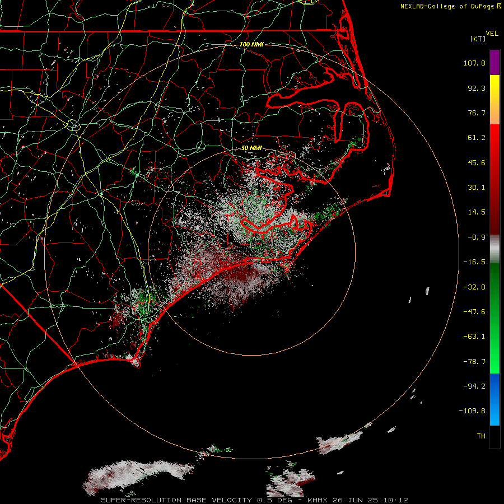
Task: Select the -16.5 scale value
Action: tap(474, 262)
